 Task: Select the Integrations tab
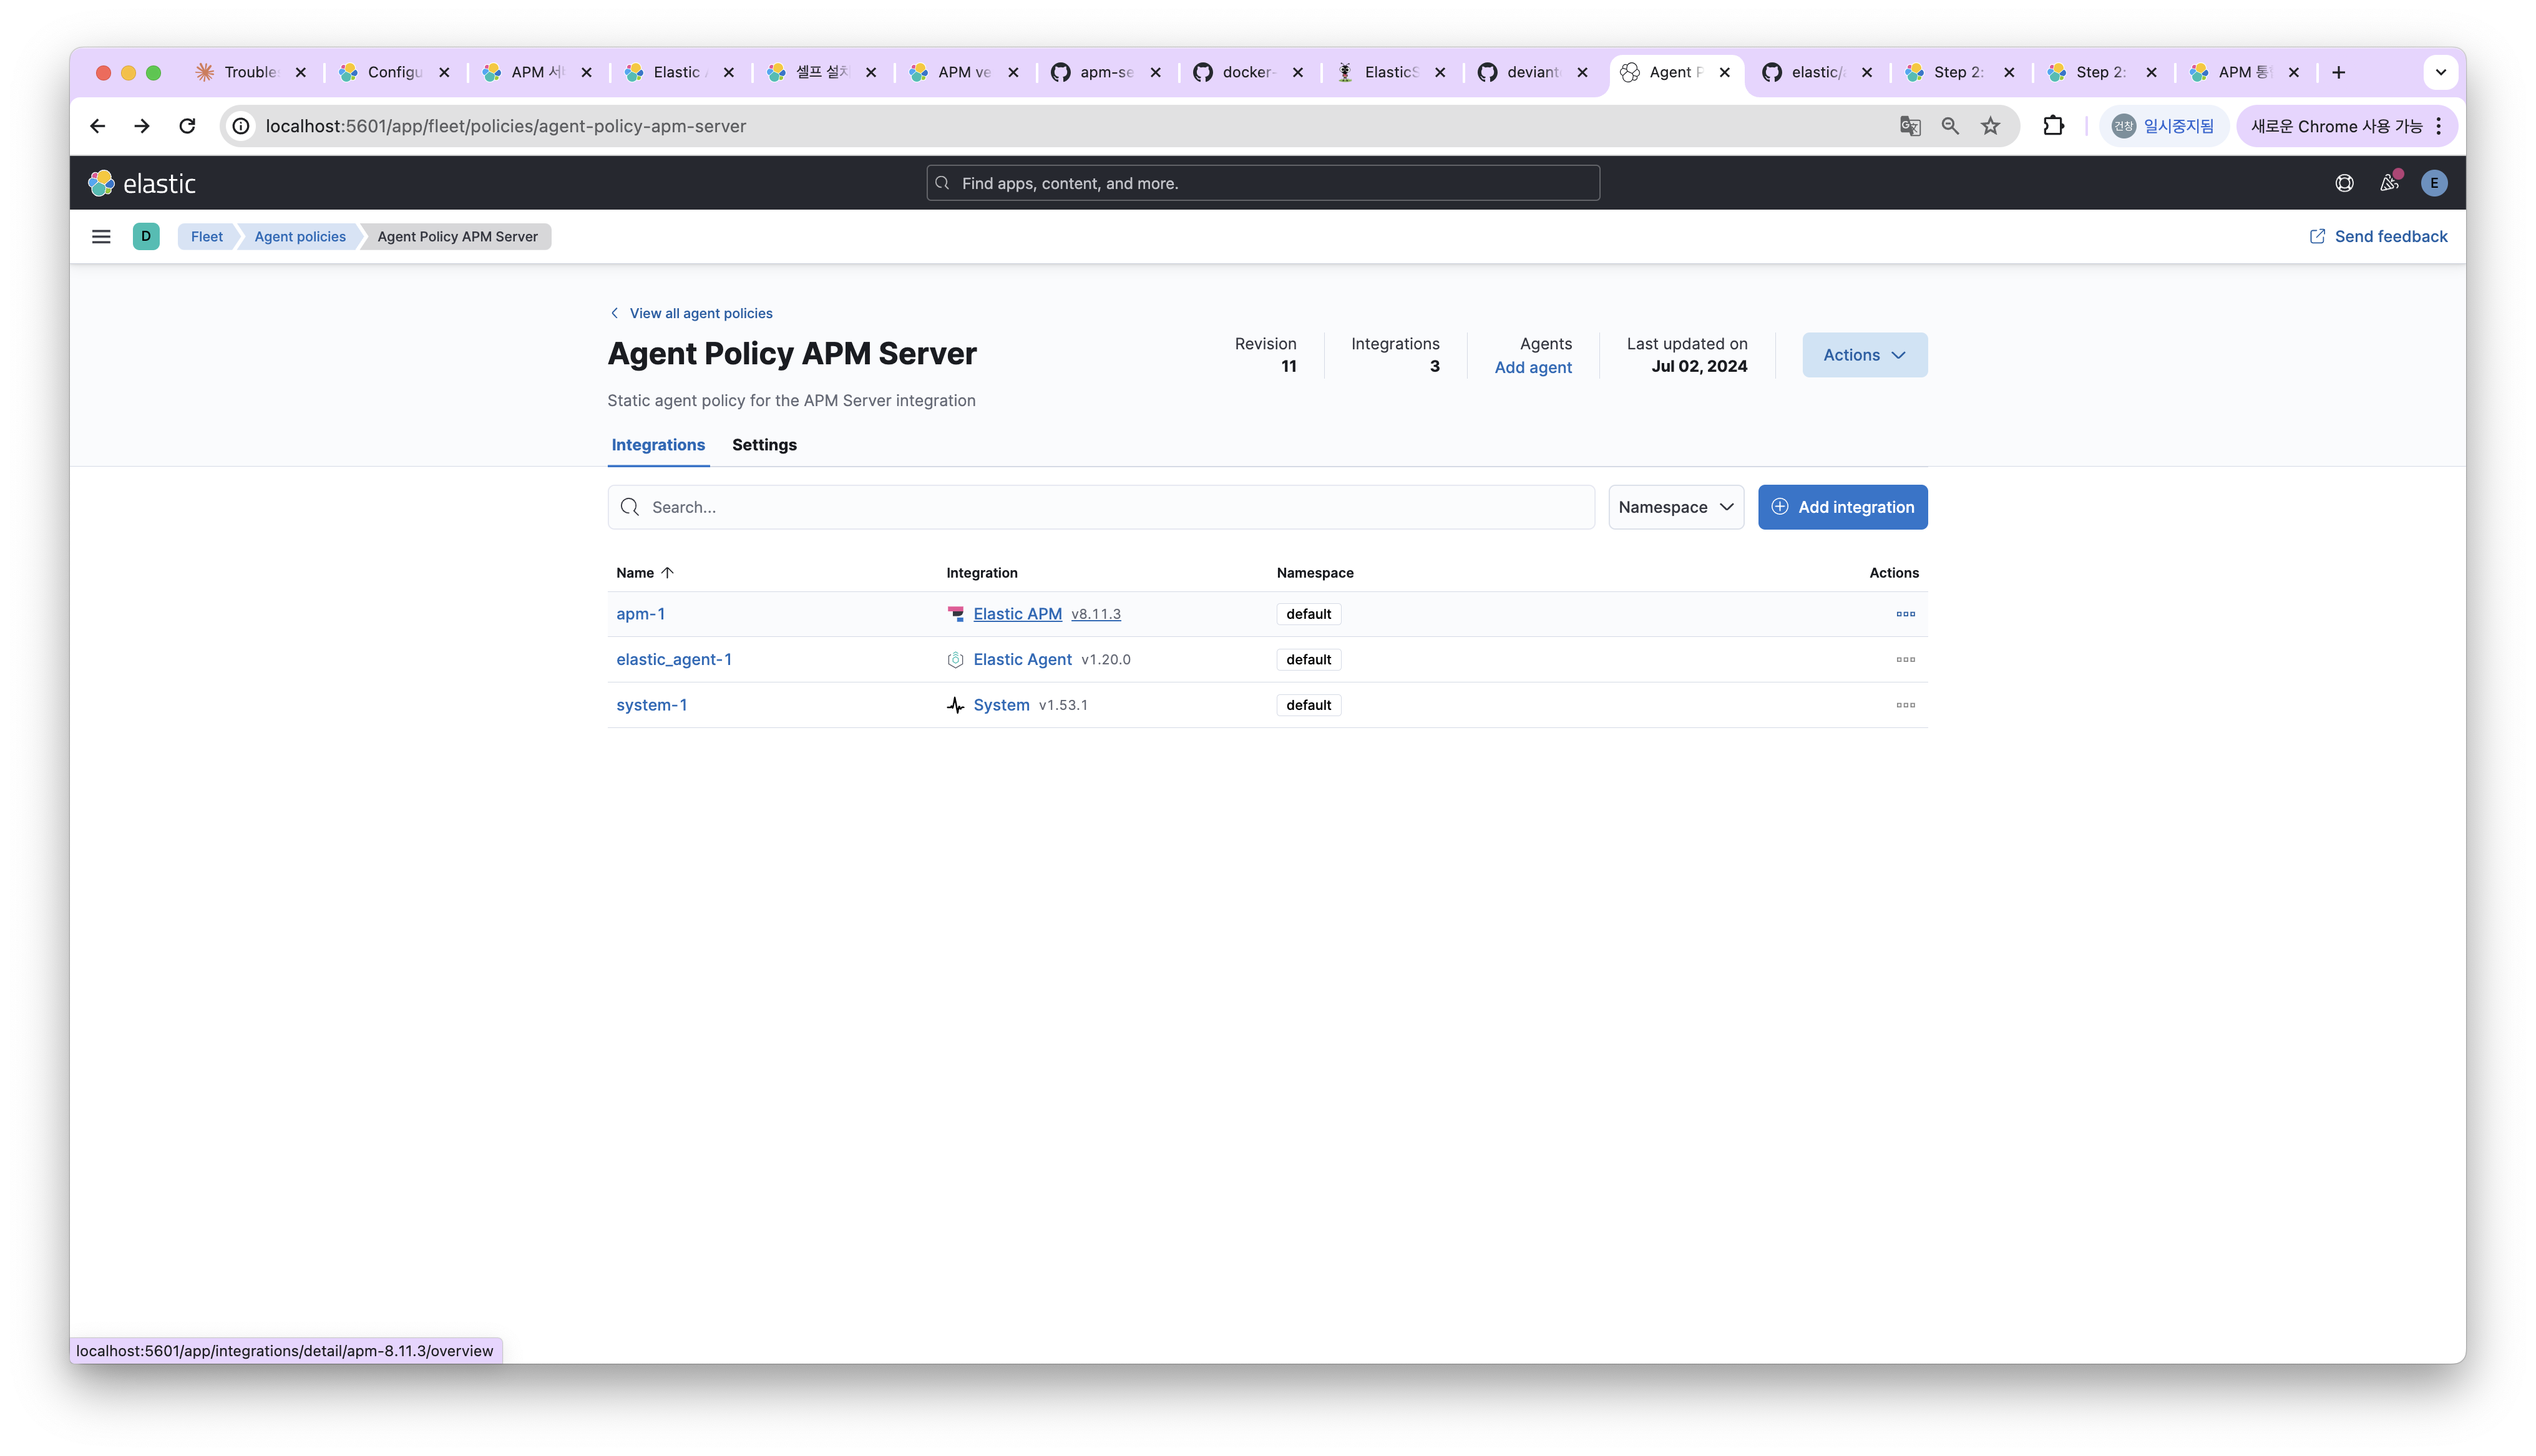658,445
